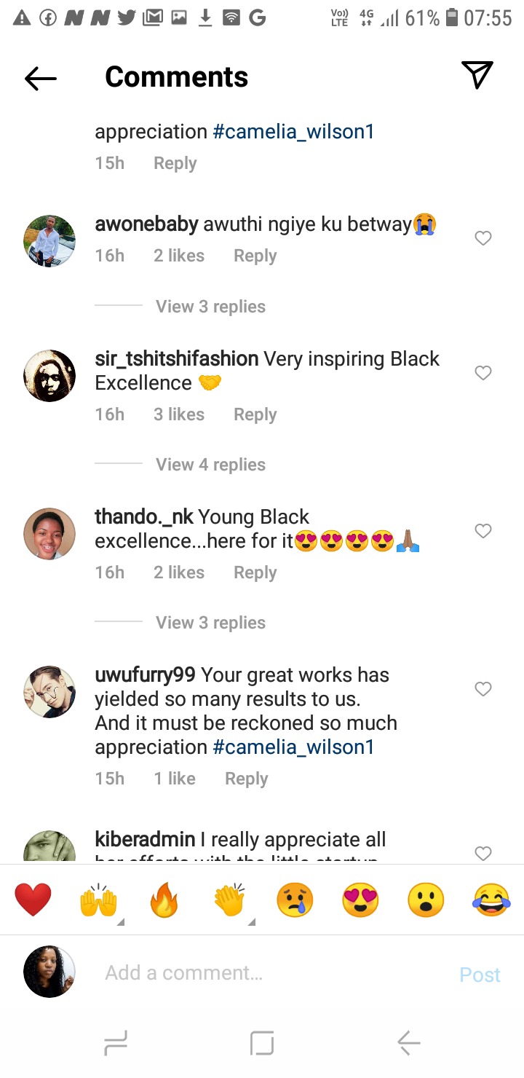This screenshot has width=524, height=1078.
Task: Insert the raised hands emoji
Action: (x=99, y=900)
